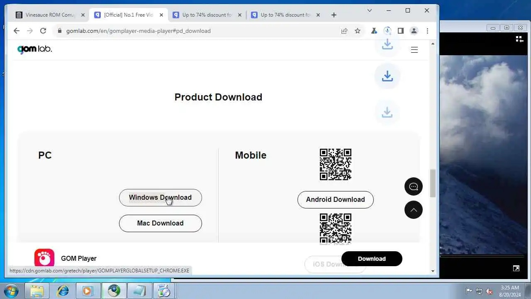Open a new Chrome tab
Image resolution: width=531 pixels, height=299 pixels.
pyautogui.click(x=334, y=15)
